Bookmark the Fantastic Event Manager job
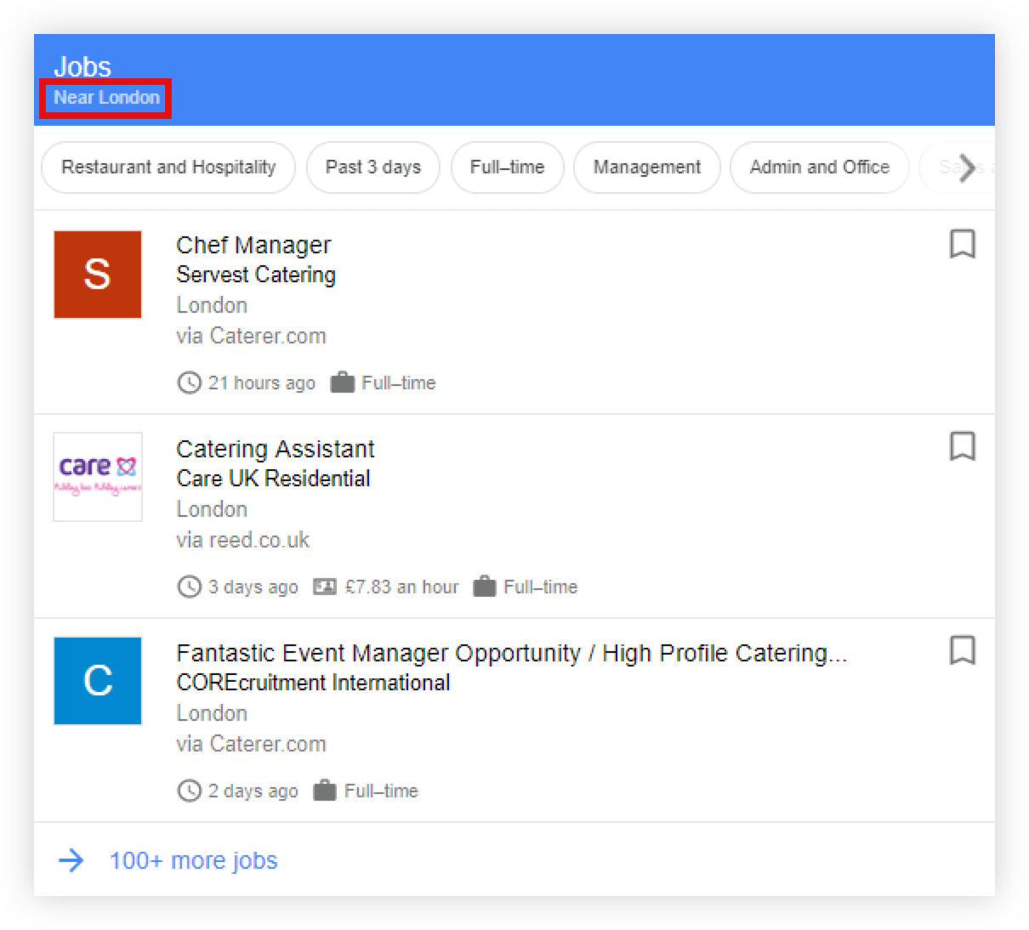This screenshot has height=930, width=1029. (962, 650)
